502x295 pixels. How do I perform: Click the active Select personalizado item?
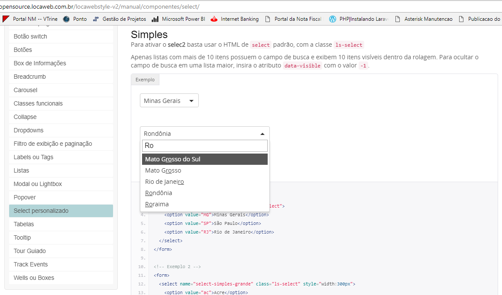point(61,211)
